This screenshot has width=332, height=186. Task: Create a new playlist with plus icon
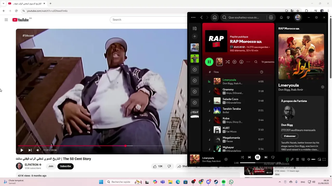point(195,36)
